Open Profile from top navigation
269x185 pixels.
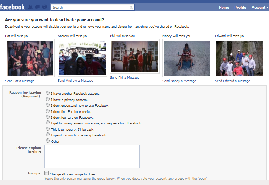(x=240, y=7)
